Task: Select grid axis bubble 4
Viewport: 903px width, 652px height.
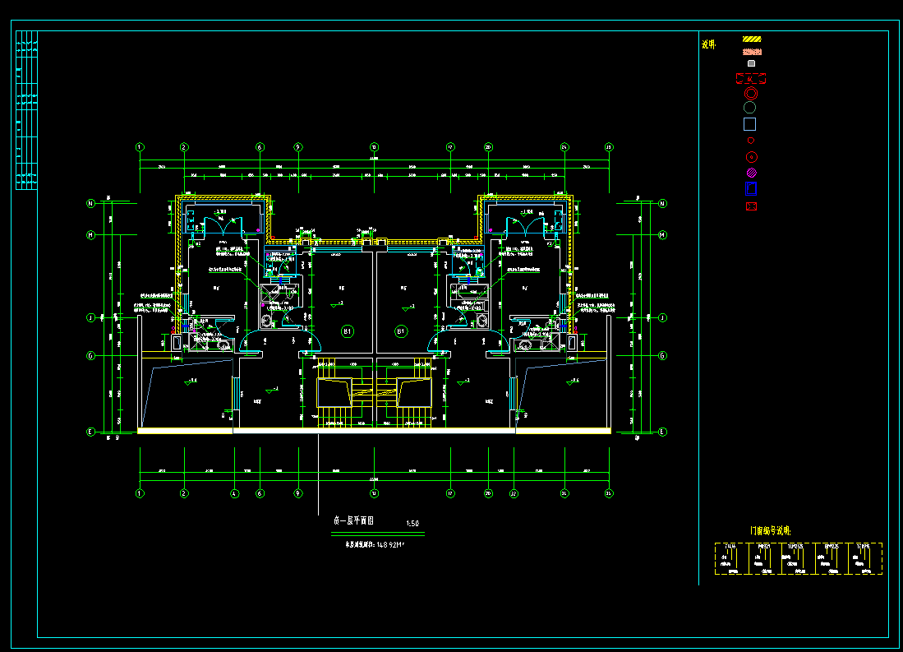Action: coord(234,493)
